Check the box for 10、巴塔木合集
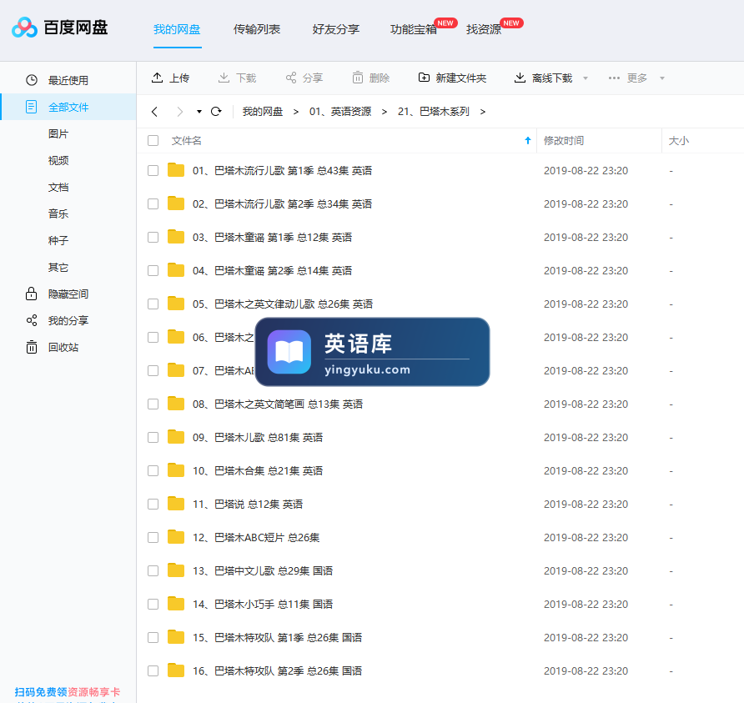 [153, 470]
